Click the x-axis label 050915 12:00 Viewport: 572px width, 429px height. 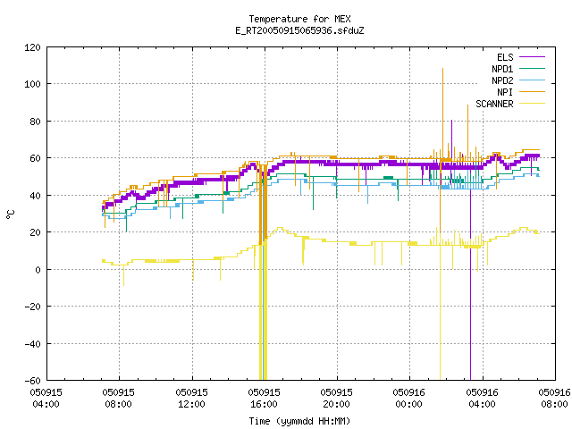191,399
